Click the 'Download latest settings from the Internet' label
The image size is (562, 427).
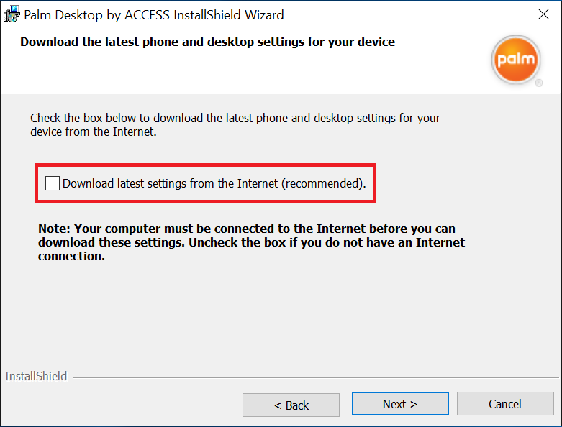[x=170, y=183]
